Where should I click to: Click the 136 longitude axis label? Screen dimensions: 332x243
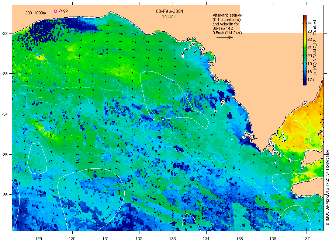[x=273, y=239]
